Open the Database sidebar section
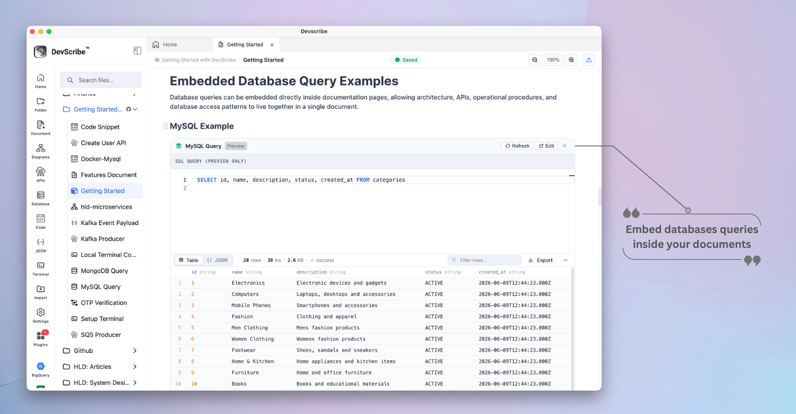This screenshot has width=796, height=414. coord(40,198)
